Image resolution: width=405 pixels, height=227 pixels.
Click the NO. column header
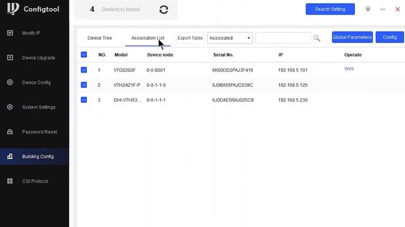click(x=102, y=55)
